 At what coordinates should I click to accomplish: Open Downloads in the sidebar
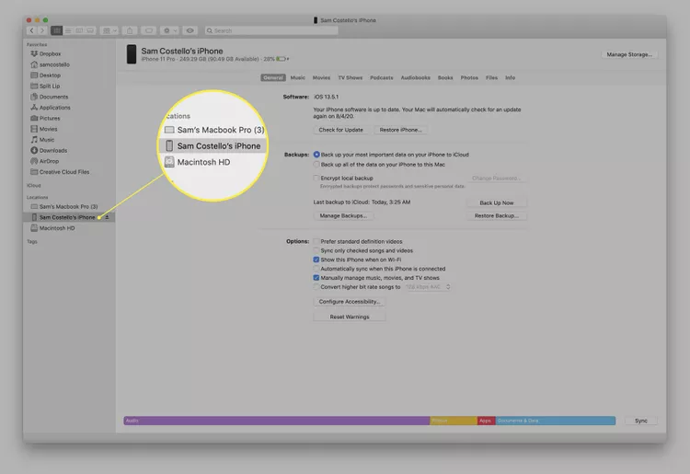click(49, 151)
